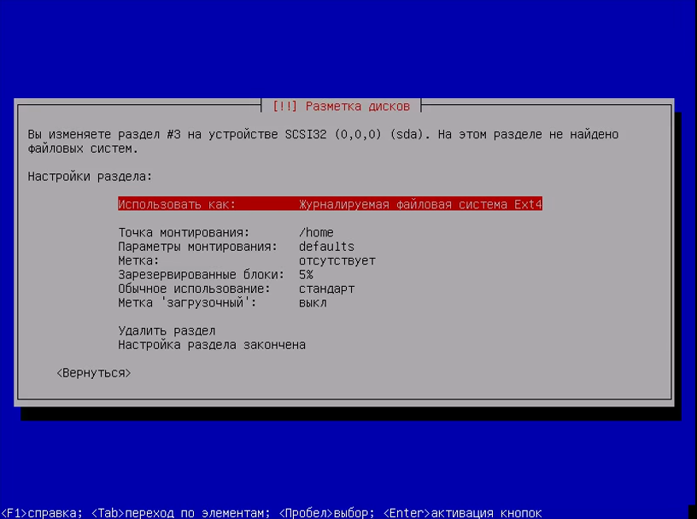The width and height of the screenshot is (697, 519).
Task: Open the 'Точка монтирования:' setting
Action: click(225, 232)
